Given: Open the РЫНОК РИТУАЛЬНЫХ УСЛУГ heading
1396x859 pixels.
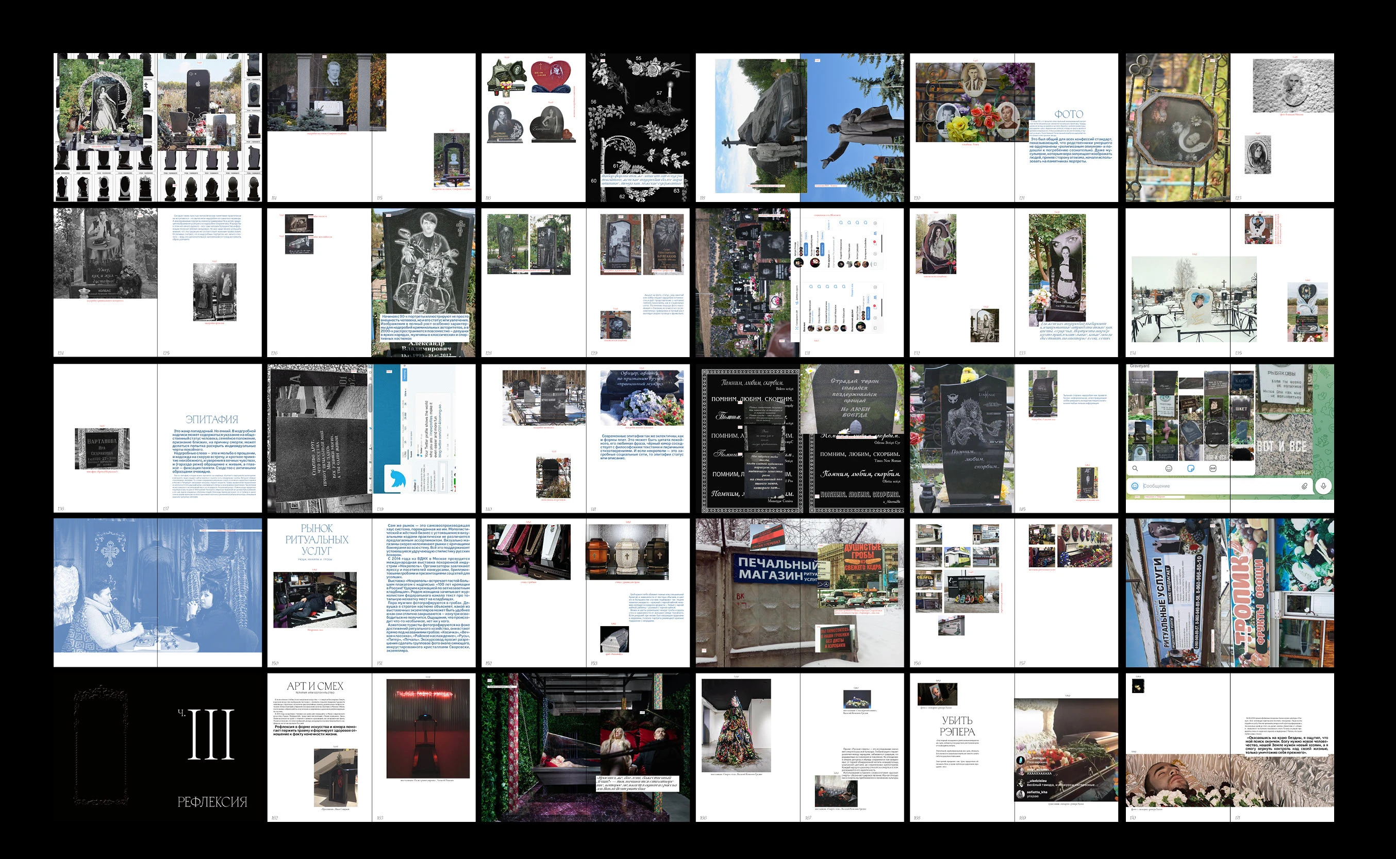Looking at the screenshot, I should 317,539.
